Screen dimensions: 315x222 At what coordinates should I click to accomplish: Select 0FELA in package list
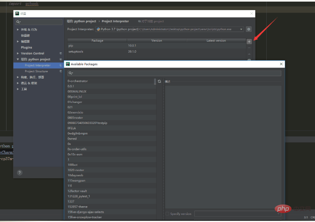pyautogui.click(x=111, y=128)
